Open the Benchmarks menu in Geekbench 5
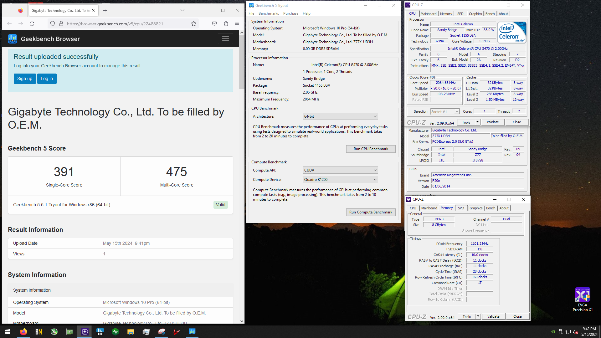This screenshot has width=601, height=338. pyautogui.click(x=269, y=13)
